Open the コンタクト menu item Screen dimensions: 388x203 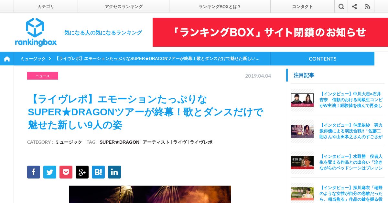click(x=302, y=6)
